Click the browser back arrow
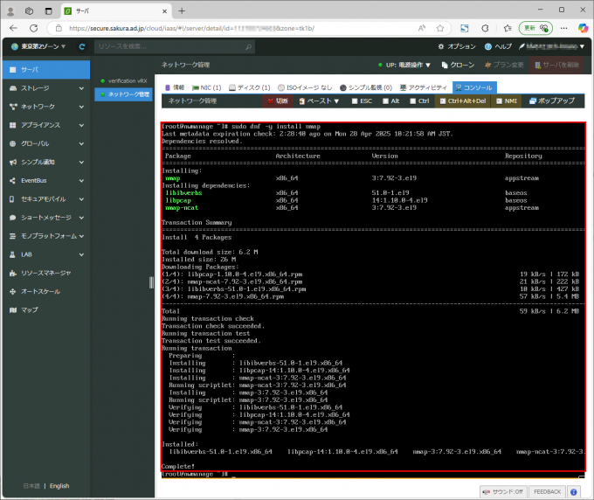 (x=14, y=28)
